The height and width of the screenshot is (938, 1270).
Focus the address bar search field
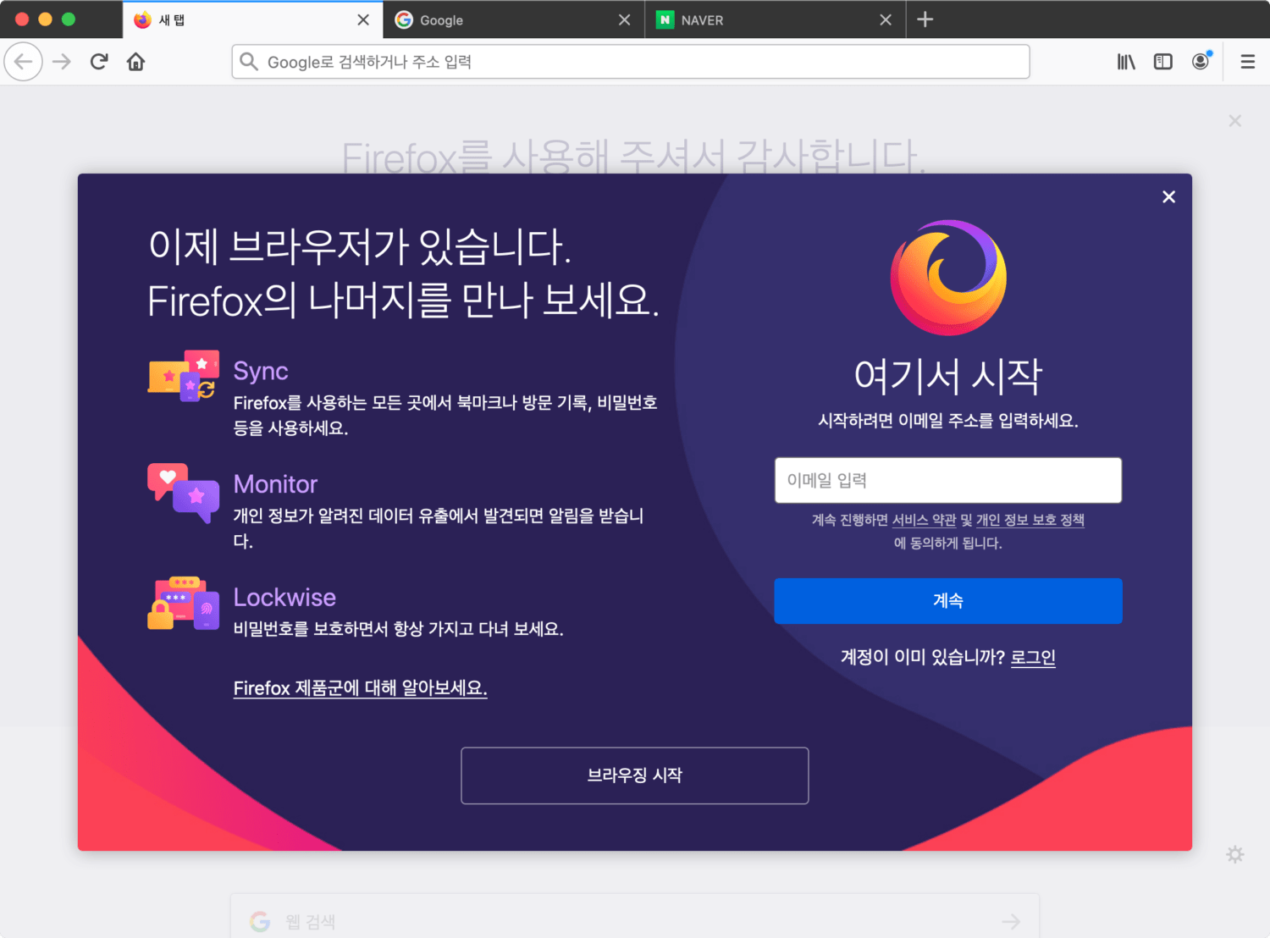631,62
